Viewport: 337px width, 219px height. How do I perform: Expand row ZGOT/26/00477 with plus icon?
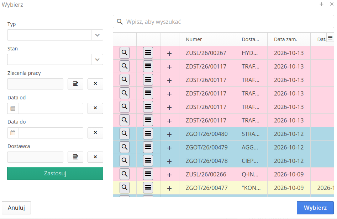click(x=169, y=188)
